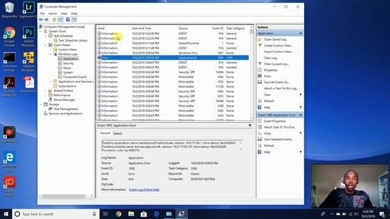The width and height of the screenshot is (390, 219).
Task: Select the Windows Error event row
Action: 172,53
